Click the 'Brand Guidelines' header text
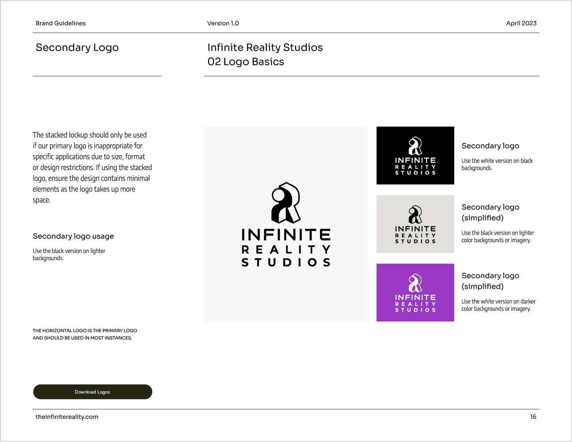Image resolution: width=572 pixels, height=442 pixels. tap(61, 23)
